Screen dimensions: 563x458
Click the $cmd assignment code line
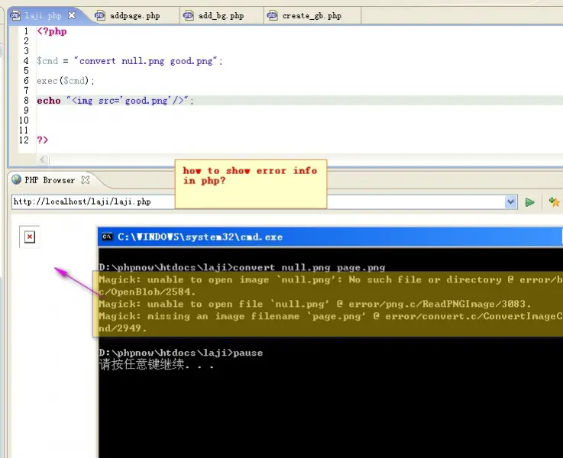130,61
